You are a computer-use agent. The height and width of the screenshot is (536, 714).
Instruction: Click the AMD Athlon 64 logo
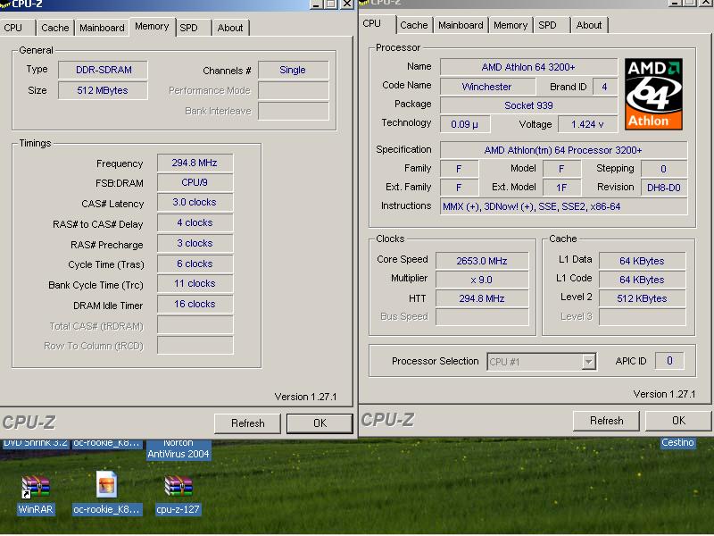pos(653,94)
